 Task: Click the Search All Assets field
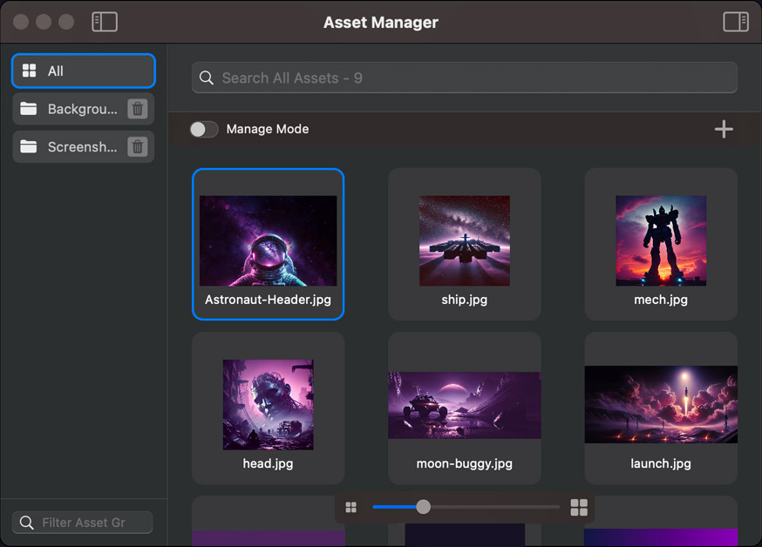(464, 78)
